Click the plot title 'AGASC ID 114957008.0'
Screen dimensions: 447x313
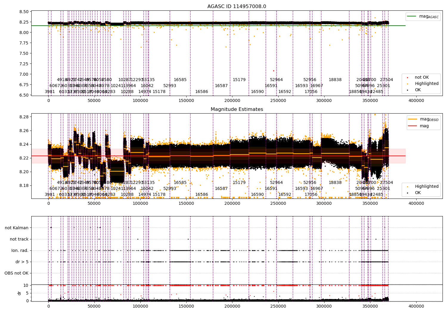[x=237, y=7]
